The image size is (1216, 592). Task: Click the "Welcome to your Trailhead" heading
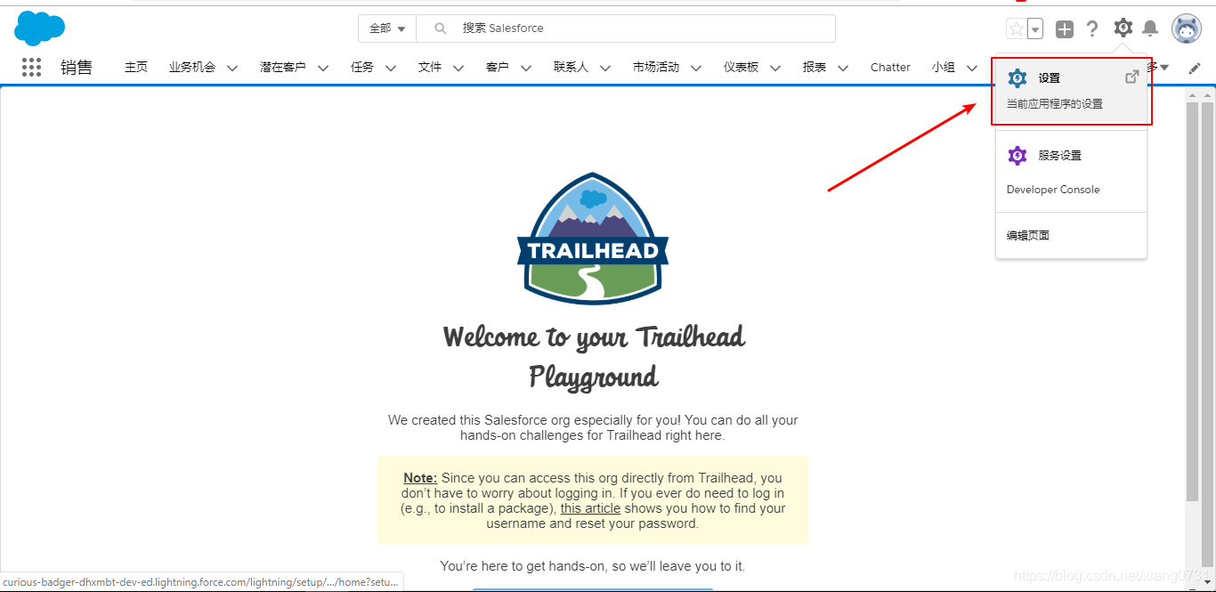pyautogui.click(x=594, y=337)
